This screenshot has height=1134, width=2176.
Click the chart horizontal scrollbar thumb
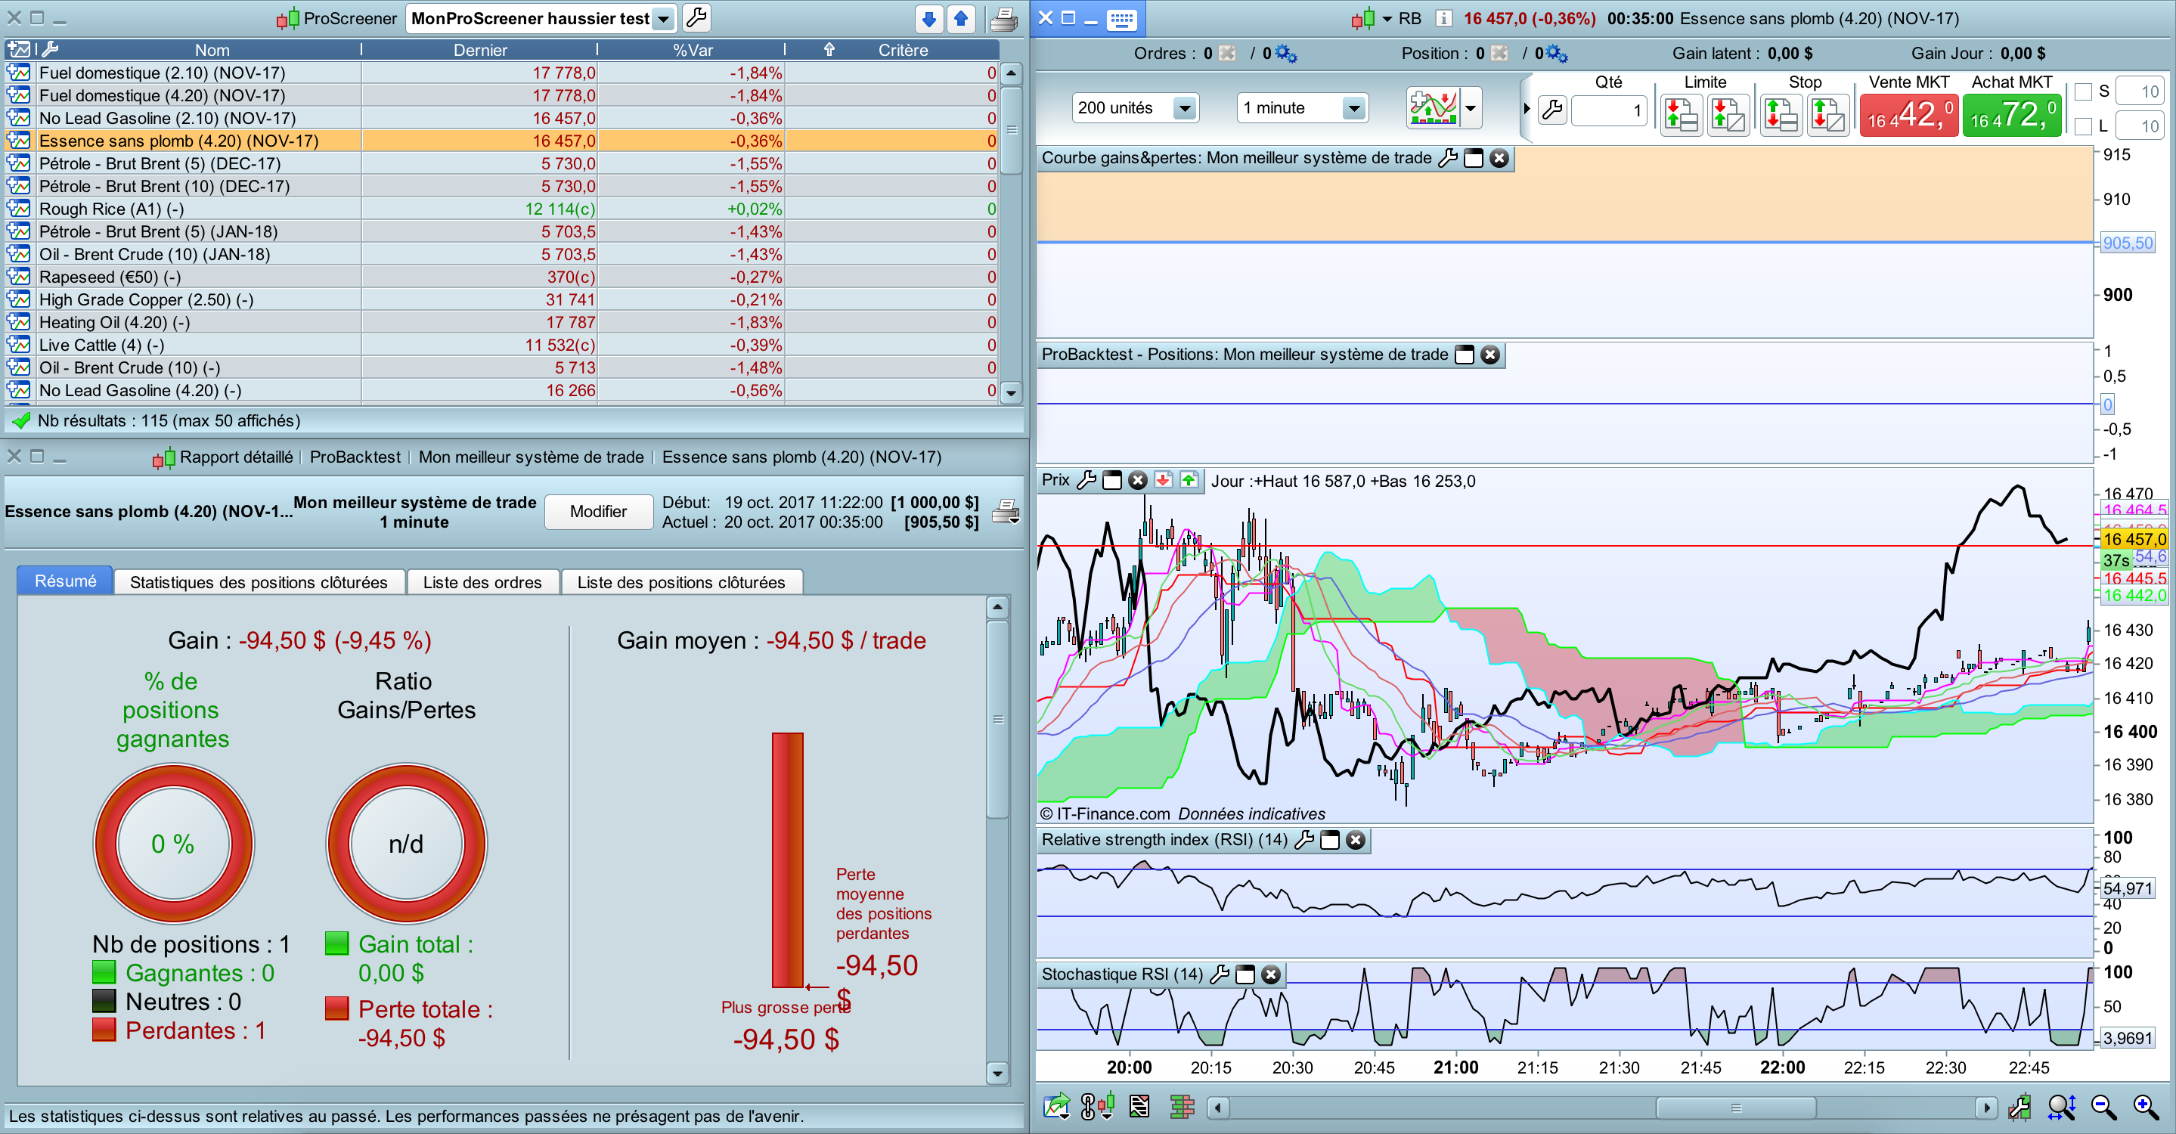point(1735,1107)
